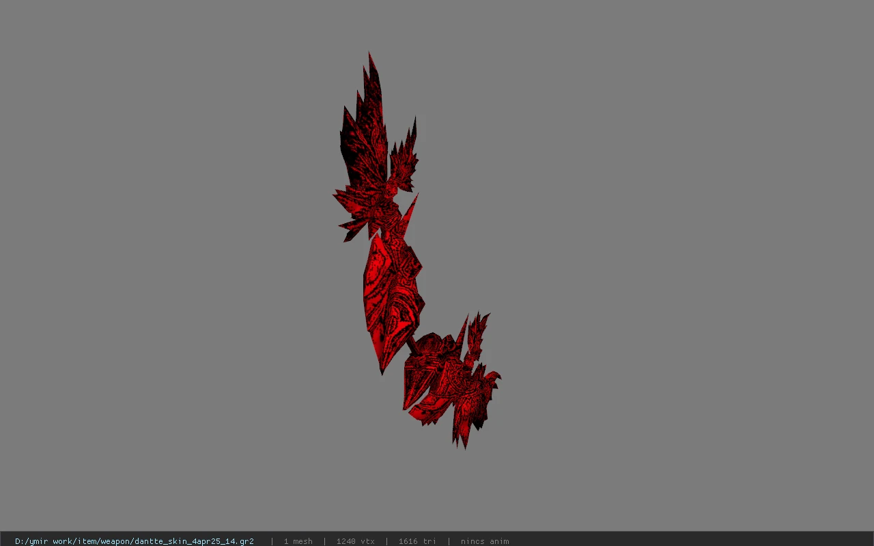Click the file path dantte_skin_4apr25_14.gr2

tap(135, 541)
